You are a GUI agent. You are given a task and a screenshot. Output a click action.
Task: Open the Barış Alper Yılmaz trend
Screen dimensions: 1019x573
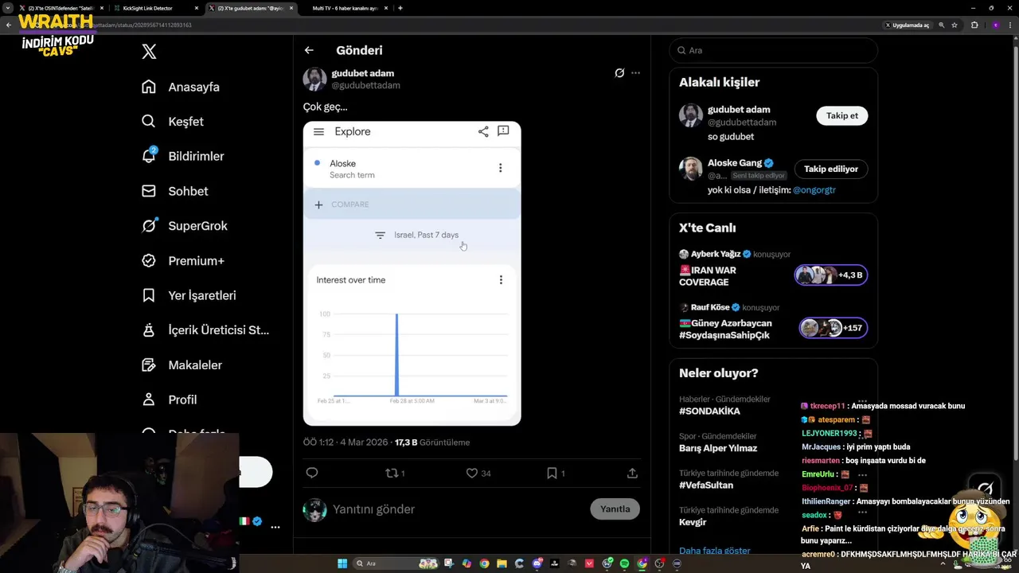click(718, 449)
